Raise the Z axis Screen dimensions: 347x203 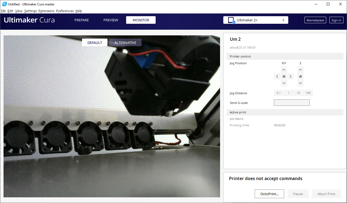tap(300, 69)
